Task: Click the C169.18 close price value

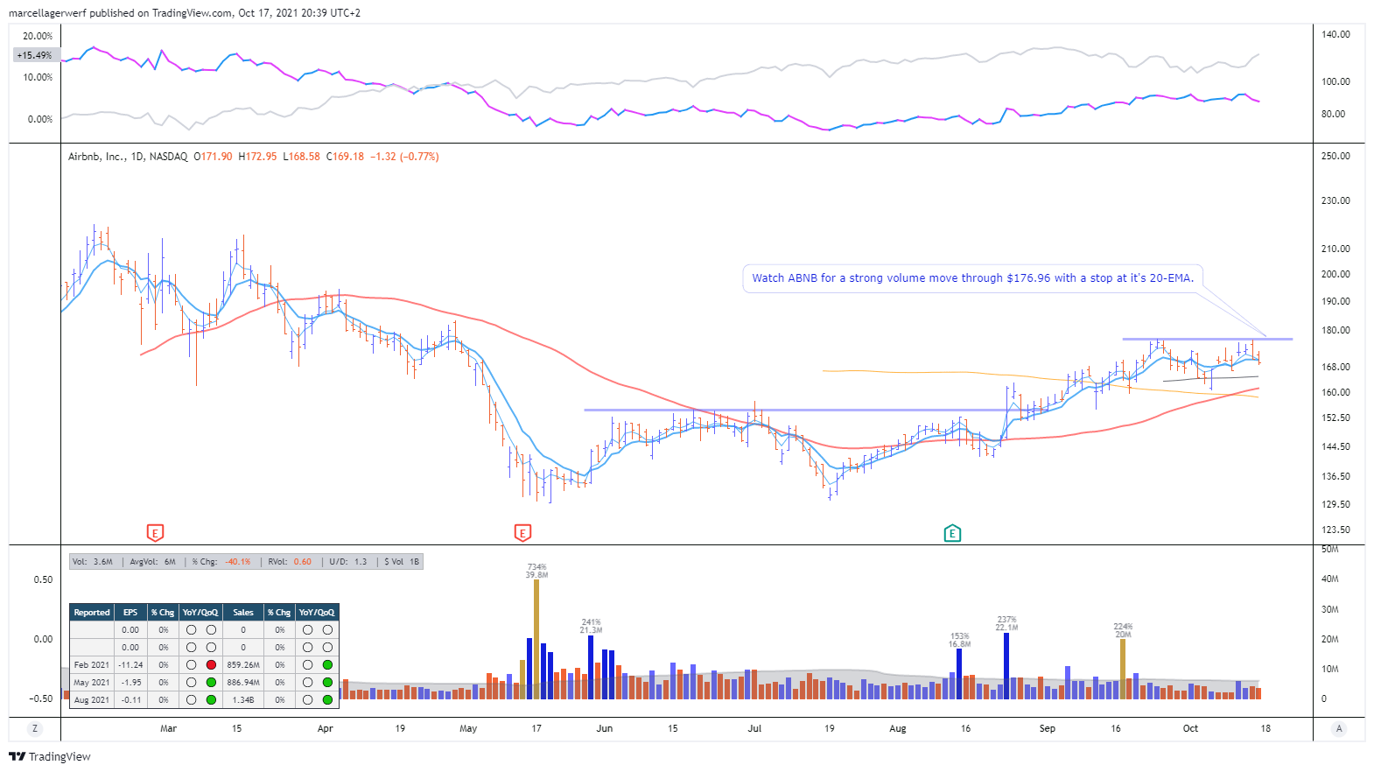Action: click(x=345, y=157)
